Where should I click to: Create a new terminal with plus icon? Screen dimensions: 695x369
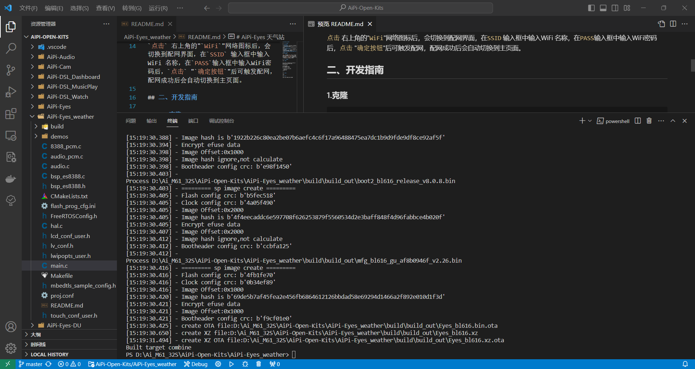[x=582, y=121]
